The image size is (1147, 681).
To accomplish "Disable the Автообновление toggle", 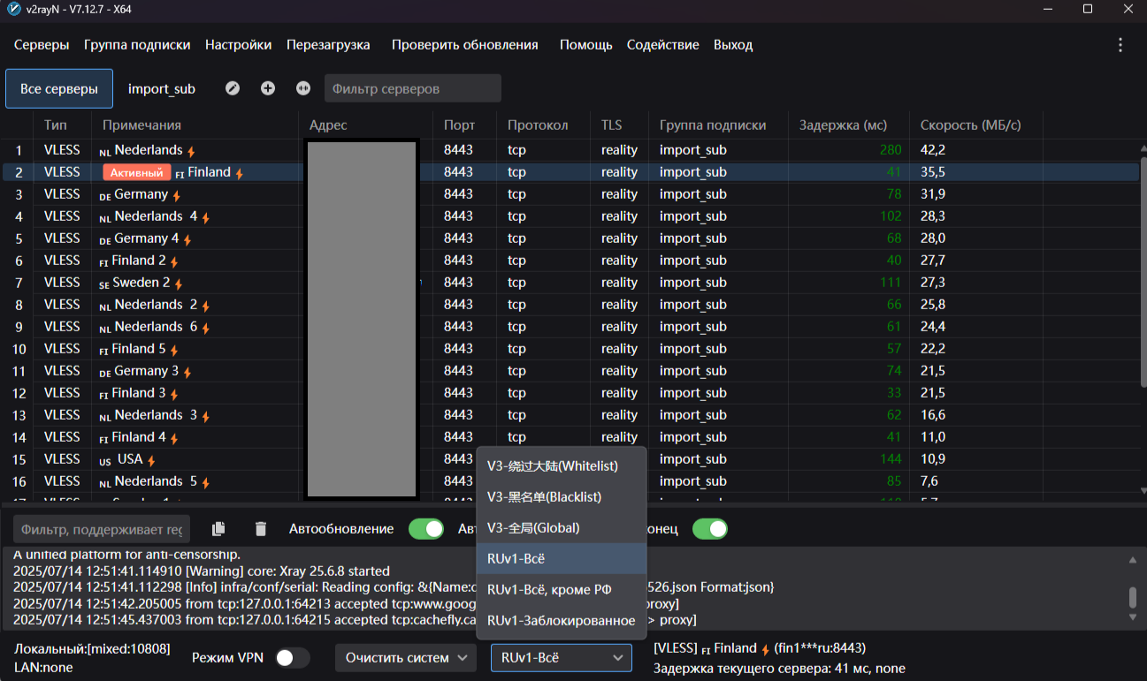I will pyautogui.click(x=426, y=528).
